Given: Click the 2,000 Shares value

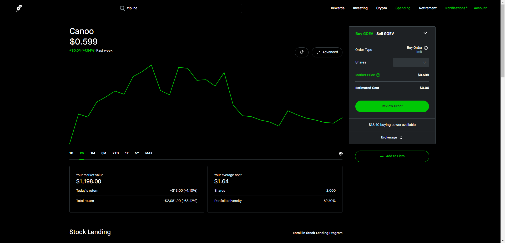Looking at the screenshot, I should click(331, 191).
